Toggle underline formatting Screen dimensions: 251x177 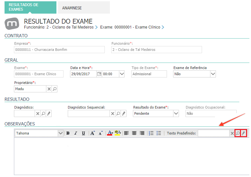83,133
